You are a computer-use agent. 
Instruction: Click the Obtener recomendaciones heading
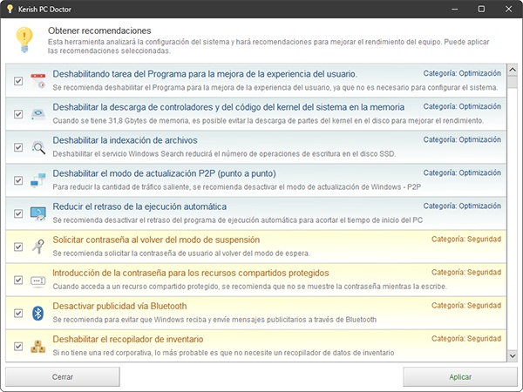tap(99, 30)
